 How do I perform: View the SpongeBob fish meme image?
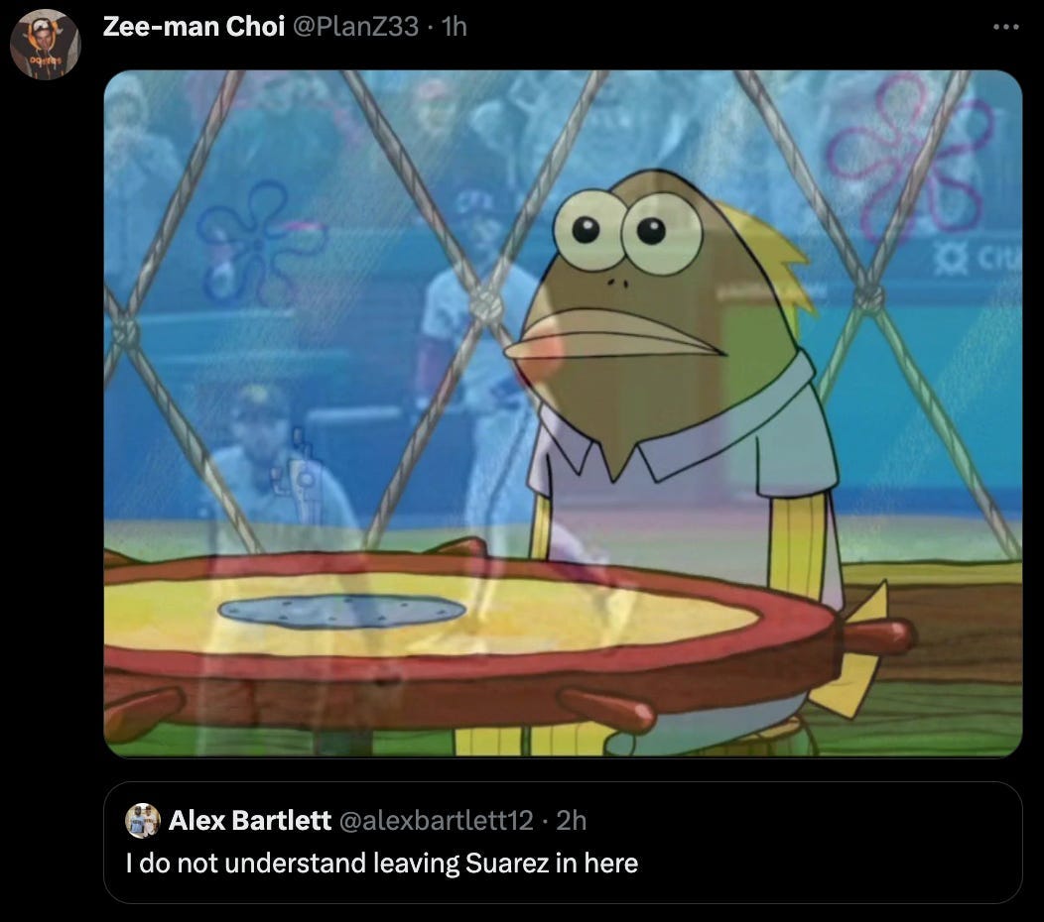tap(563, 413)
